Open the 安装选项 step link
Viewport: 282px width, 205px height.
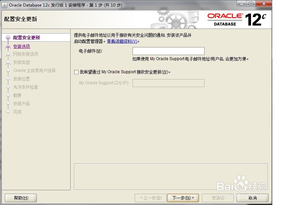[x=22, y=46]
